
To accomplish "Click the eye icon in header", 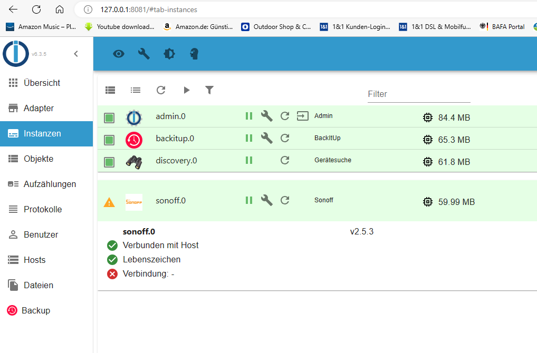I will coord(119,54).
